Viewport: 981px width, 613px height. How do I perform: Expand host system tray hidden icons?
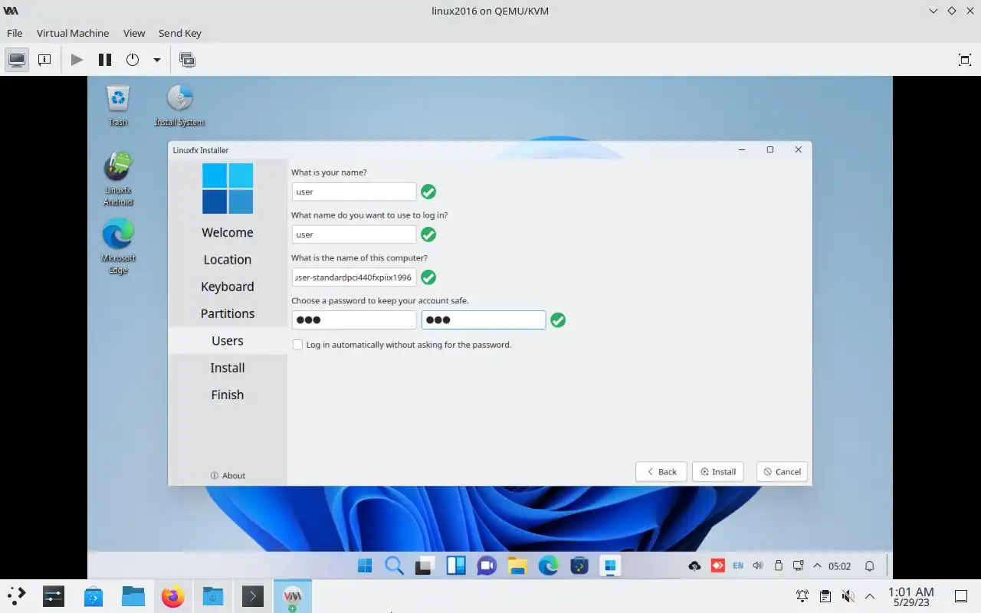pyautogui.click(x=870, y=596)
